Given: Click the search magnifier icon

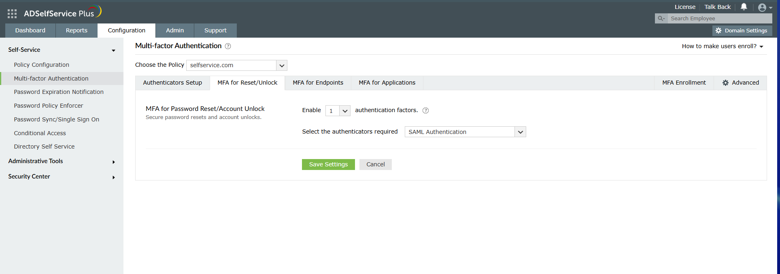Looking at the screenshot, I should 661,19.
